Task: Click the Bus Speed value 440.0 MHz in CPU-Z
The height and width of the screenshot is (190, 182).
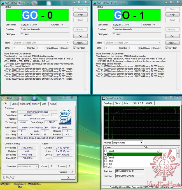Action: [x=27, y=155]
